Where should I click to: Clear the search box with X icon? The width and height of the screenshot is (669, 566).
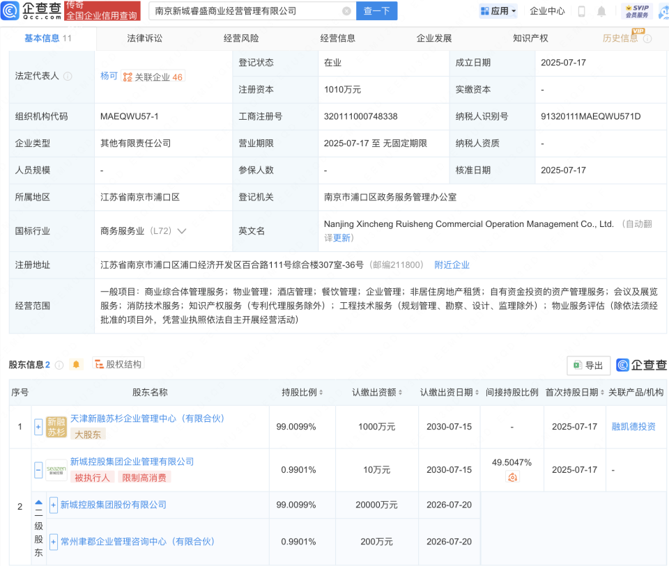click(x=347, y=11)
